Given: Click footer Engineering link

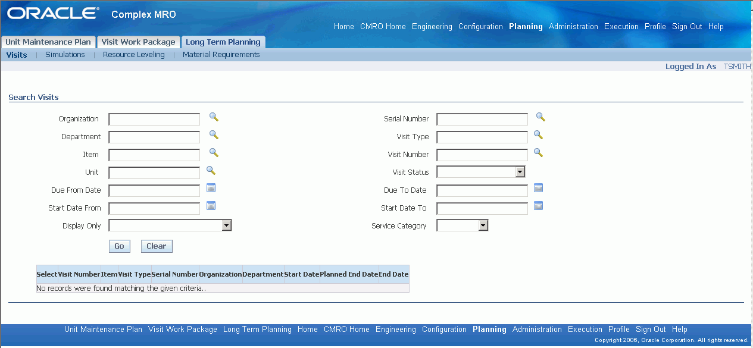Looking at the screenshot, I should [396, 330].
